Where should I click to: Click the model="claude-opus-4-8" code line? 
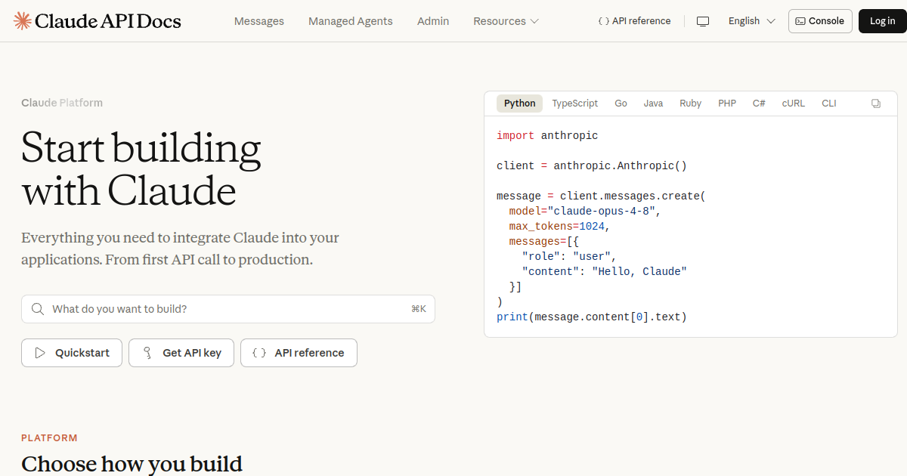(585, 212)
